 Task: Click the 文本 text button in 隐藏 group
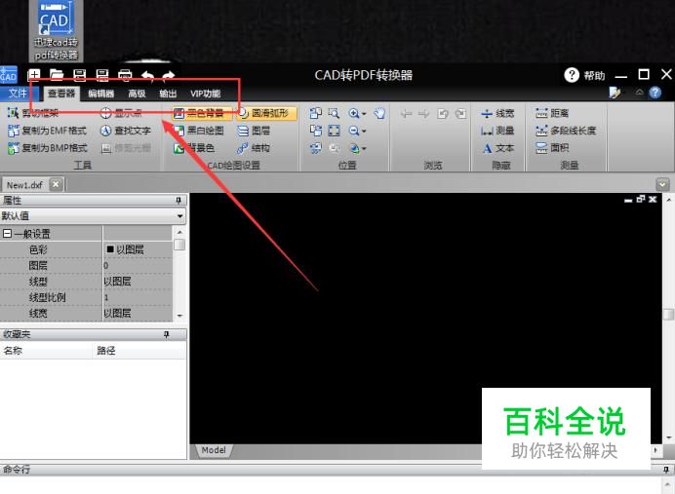(498, 148)
